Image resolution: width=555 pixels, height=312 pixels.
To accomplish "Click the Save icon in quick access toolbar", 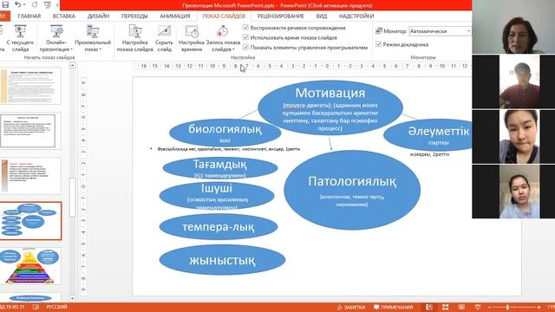I will pos(5,4).
